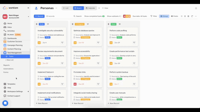Switch to the Board view tab

coord(79,8)
